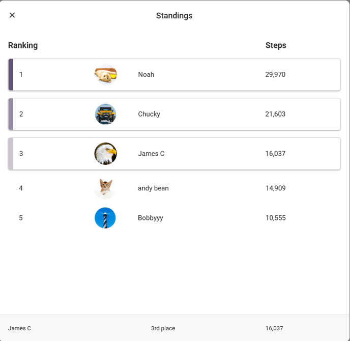
Task: Click the medium purple second-place color bar
Action: [11, 114]
